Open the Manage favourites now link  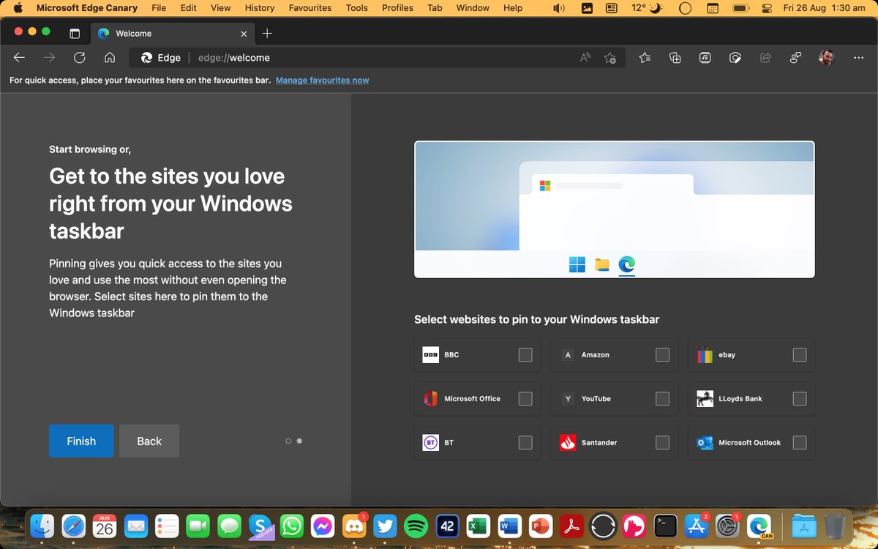tap(322, 80)
